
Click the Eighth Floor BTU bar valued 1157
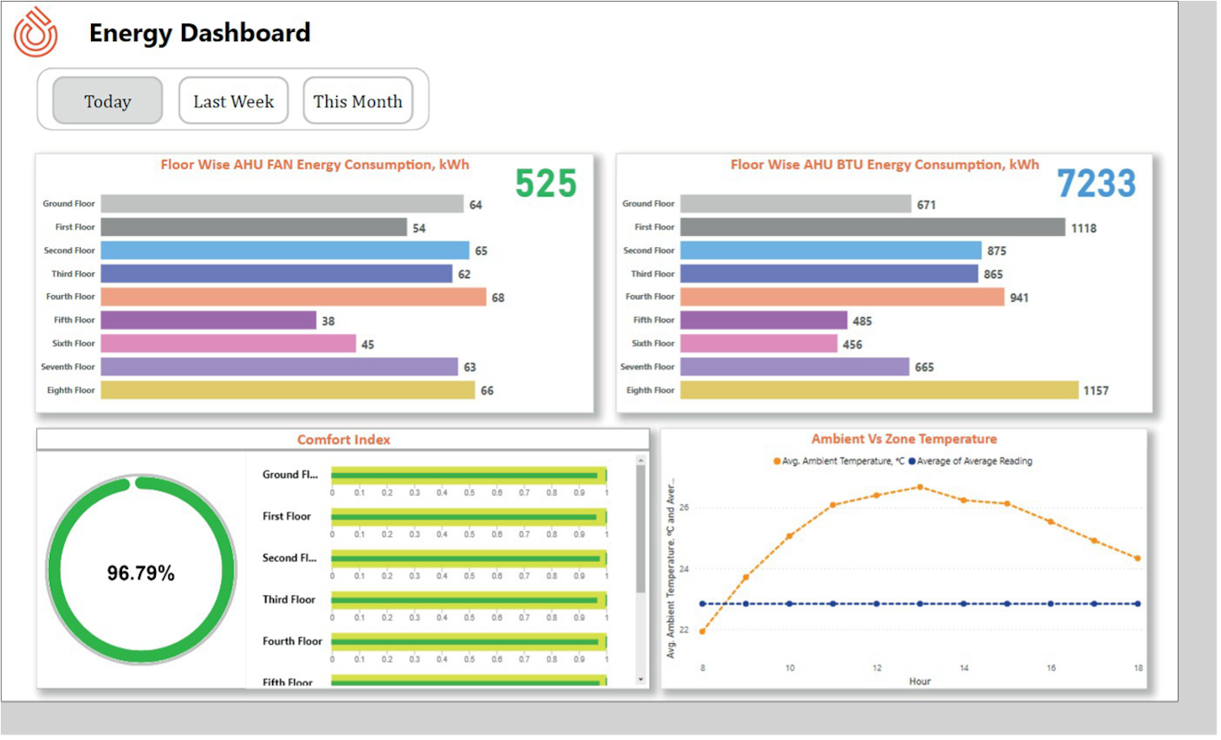(x=880, y=390)
